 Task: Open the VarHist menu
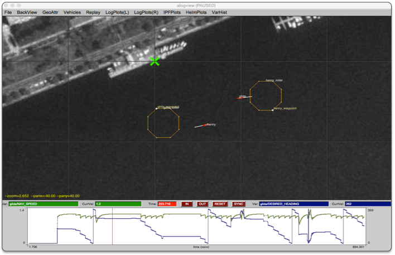click(x=219, y=12)
